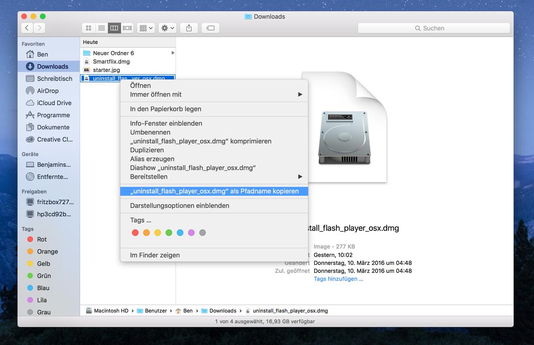
Task: Choose 'In den Papierkorb legen'
Action: coord(166,109)
